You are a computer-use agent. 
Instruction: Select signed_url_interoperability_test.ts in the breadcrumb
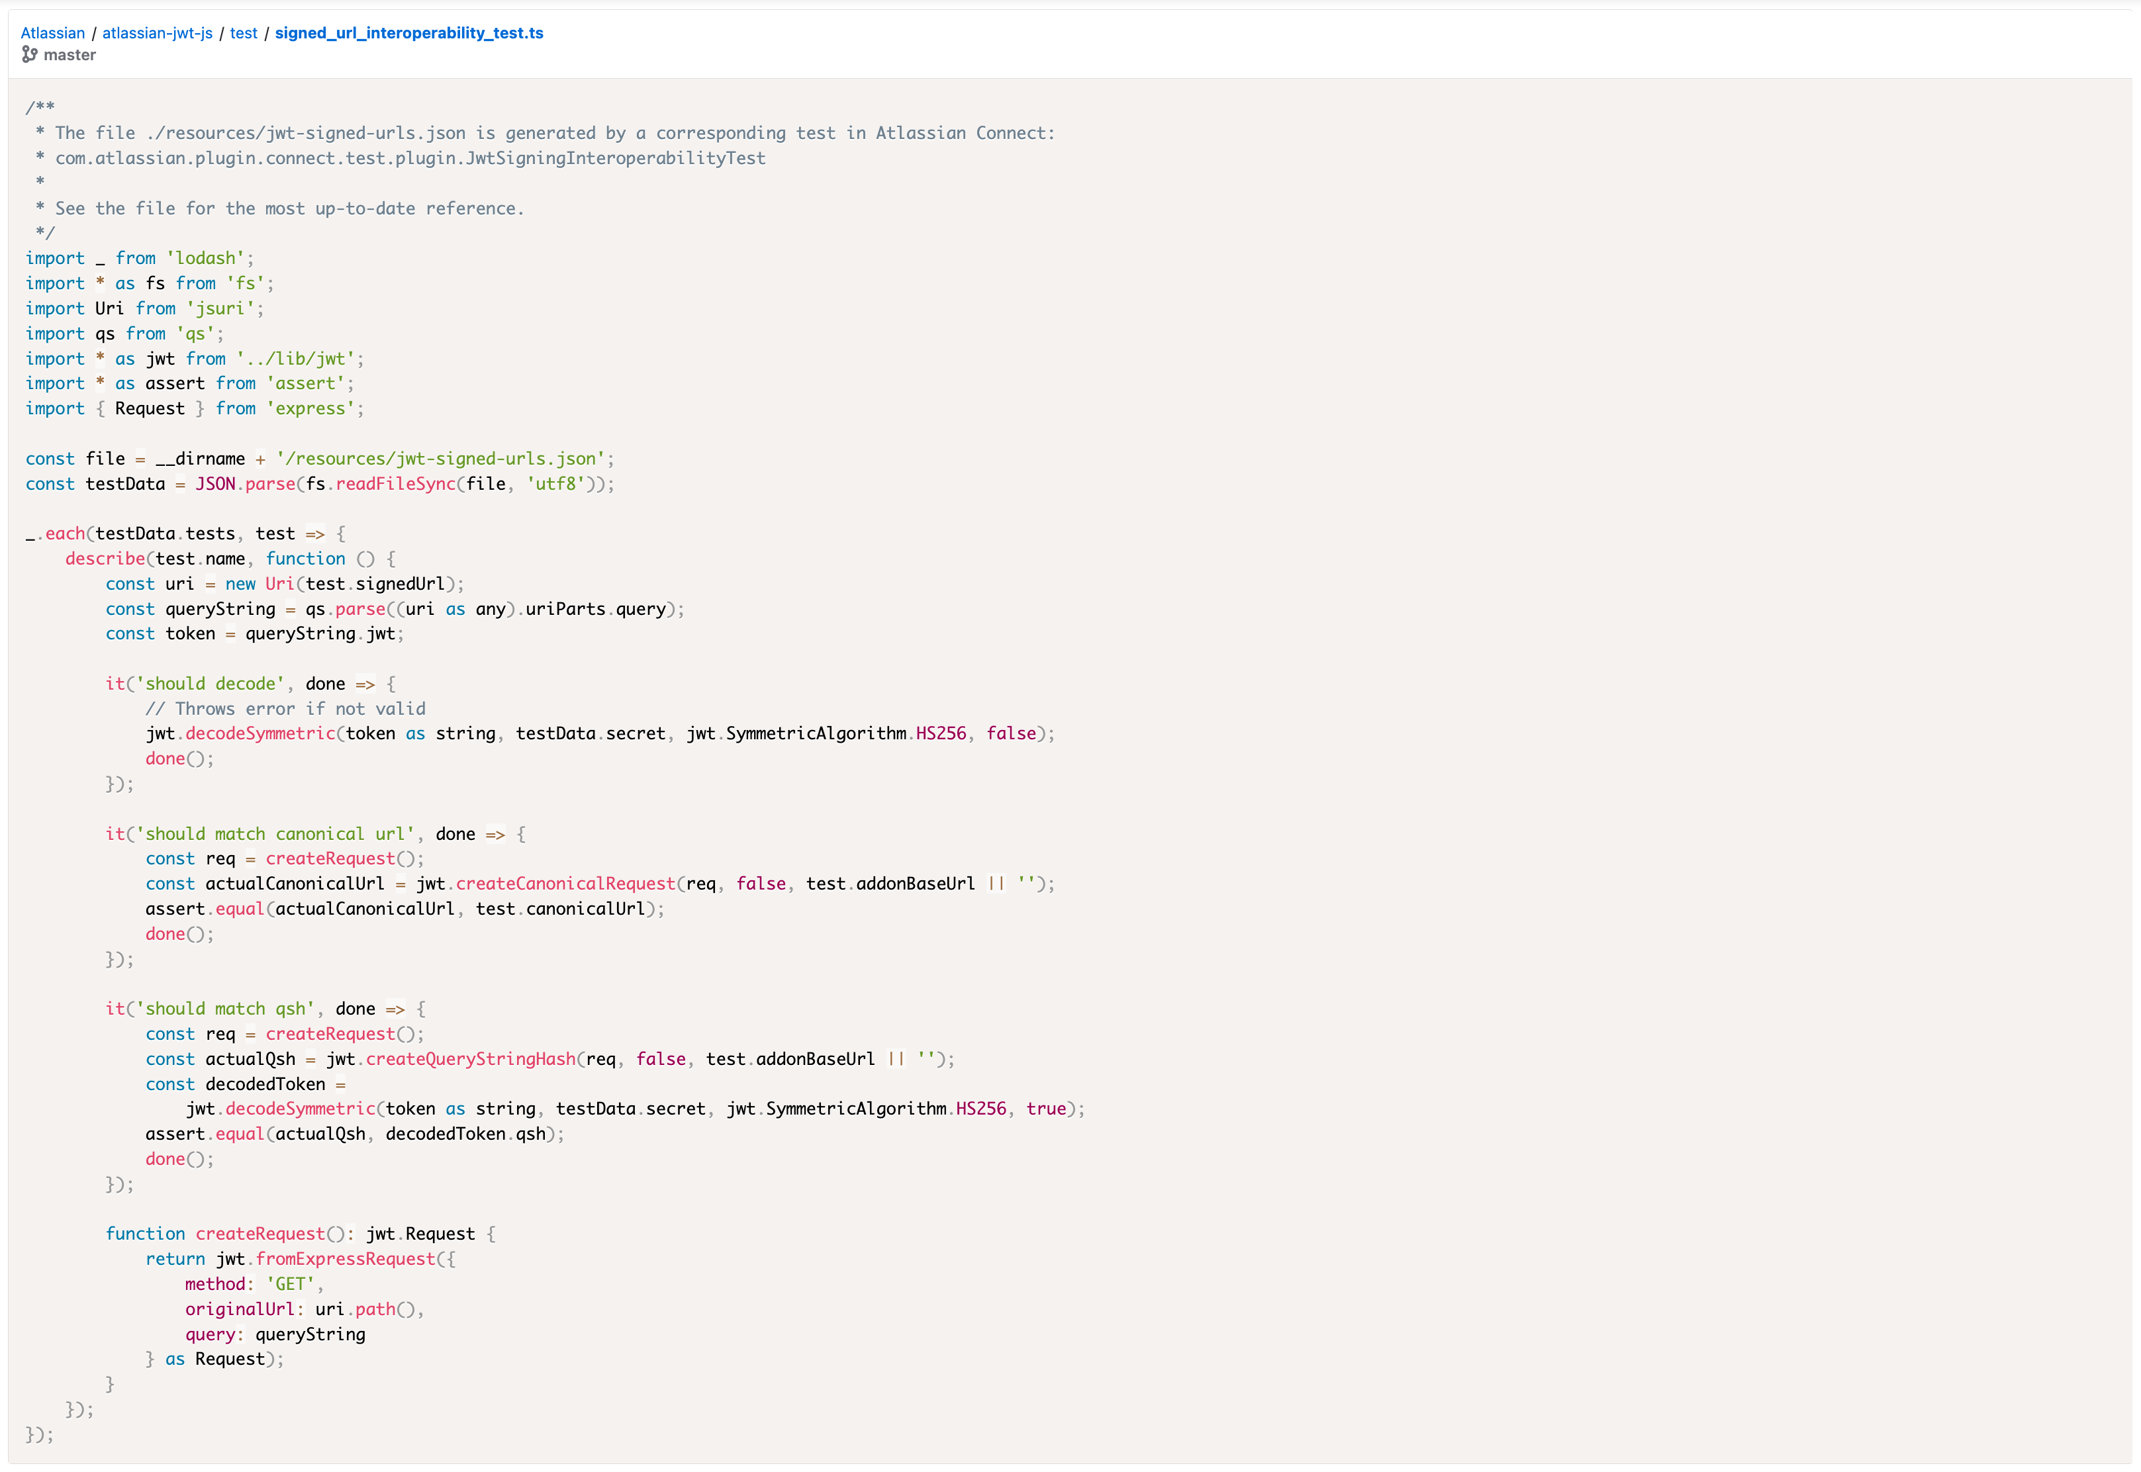point(408,32)
